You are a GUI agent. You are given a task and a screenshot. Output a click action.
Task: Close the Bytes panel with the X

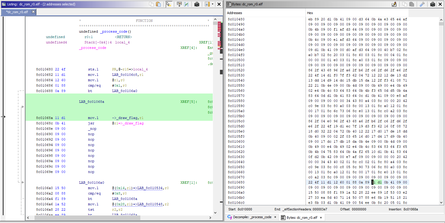(x=440, y=4)
